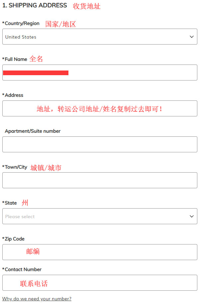The image size is (200, 303).
Task: Select the Apartment/Suite number input box
Action: point(100,145)
